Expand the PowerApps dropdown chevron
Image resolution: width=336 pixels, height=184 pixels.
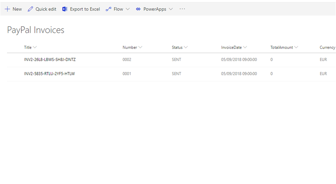(171, 9)
